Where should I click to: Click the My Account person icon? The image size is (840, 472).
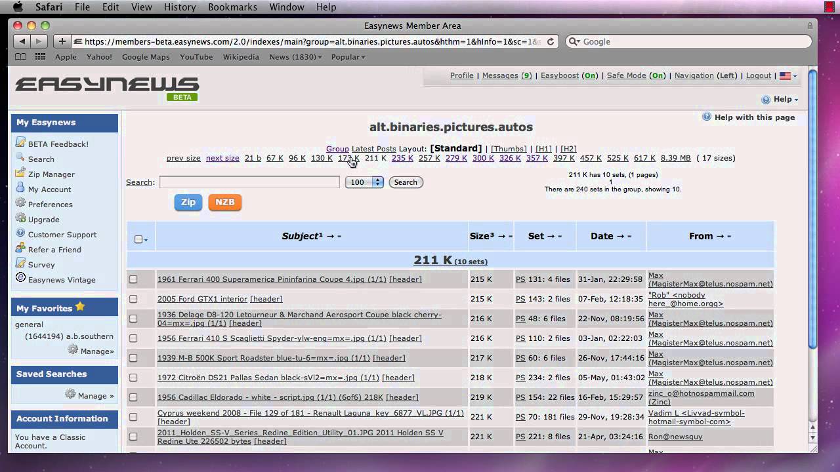click(20, 188)
